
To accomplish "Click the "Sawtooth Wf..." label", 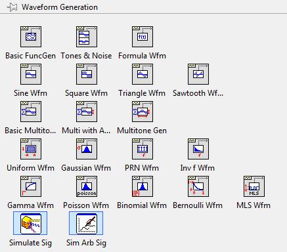I will point(198,93).
